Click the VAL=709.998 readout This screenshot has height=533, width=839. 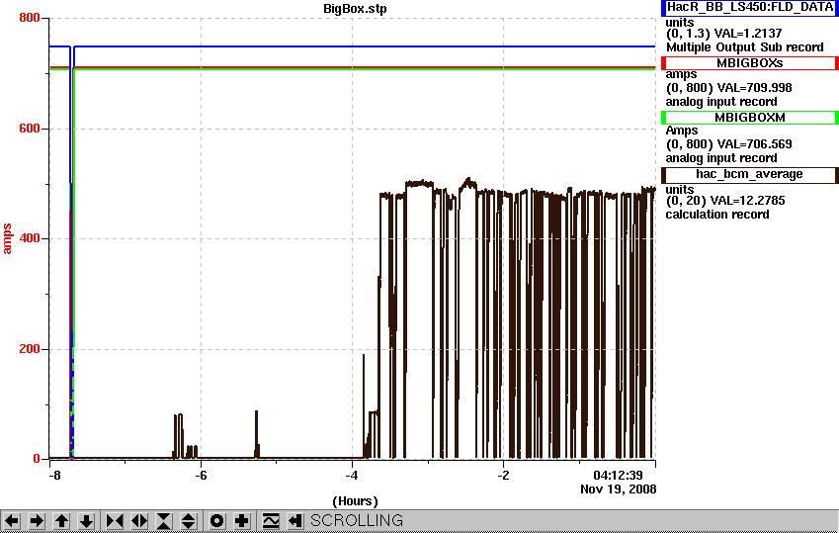pos(754,88)
